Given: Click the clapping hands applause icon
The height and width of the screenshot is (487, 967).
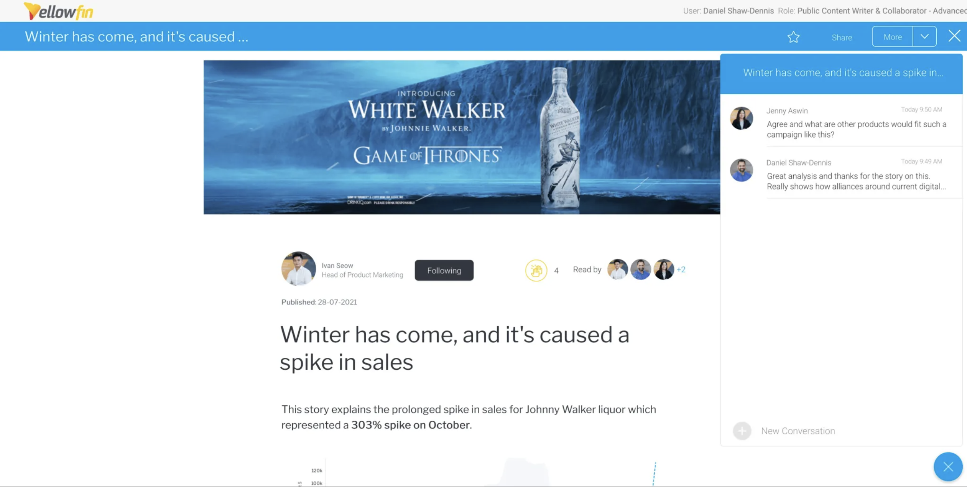Looking at the screenshot, I should [x=536, y=270].
